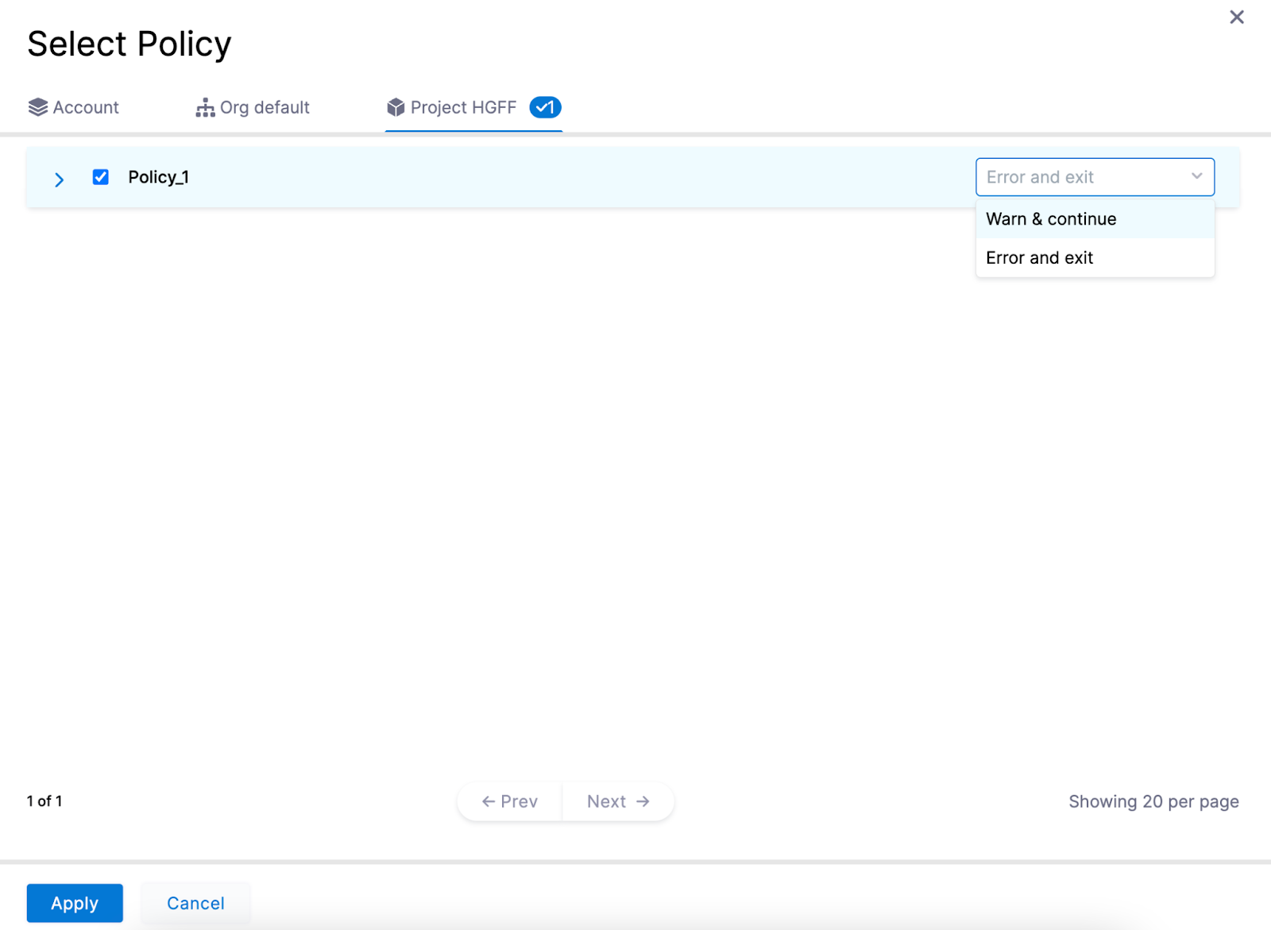Screen dimensions: 1271x930
Task: Click the down caret in the severity dropdown
Action: point(1196,176)
